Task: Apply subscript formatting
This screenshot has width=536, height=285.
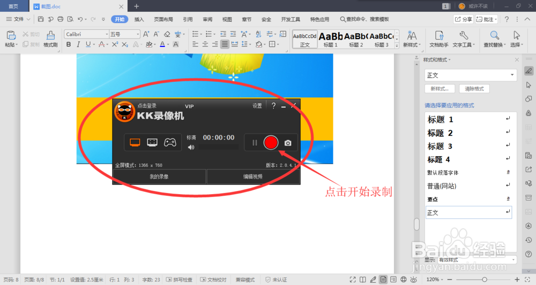Action: click(125, 44)
